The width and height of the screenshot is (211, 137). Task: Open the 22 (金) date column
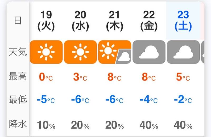pyautogui.click(x=149, y=21)
